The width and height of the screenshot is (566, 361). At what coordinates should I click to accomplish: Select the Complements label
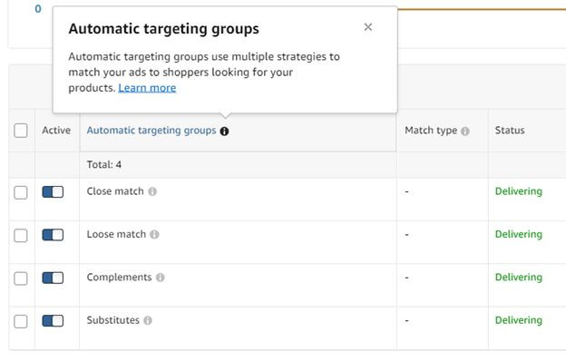pos(119,278)
